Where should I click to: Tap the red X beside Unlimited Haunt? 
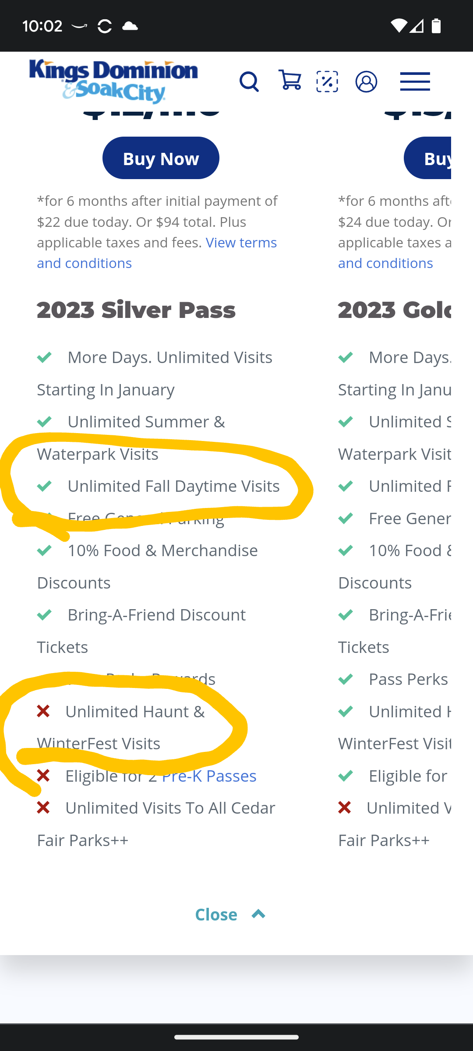point(43,711)
